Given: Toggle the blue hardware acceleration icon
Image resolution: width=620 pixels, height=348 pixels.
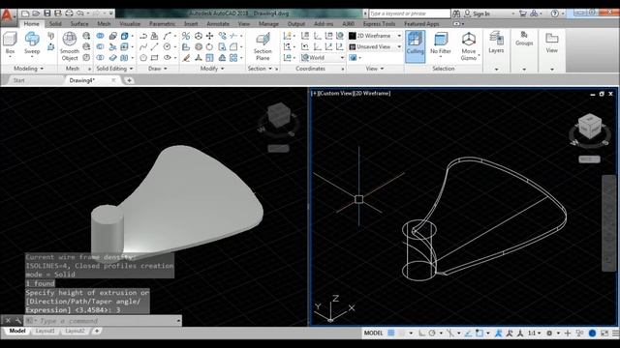Looking at the screenshot, I should pyautogui.click(x=592, y=333).
